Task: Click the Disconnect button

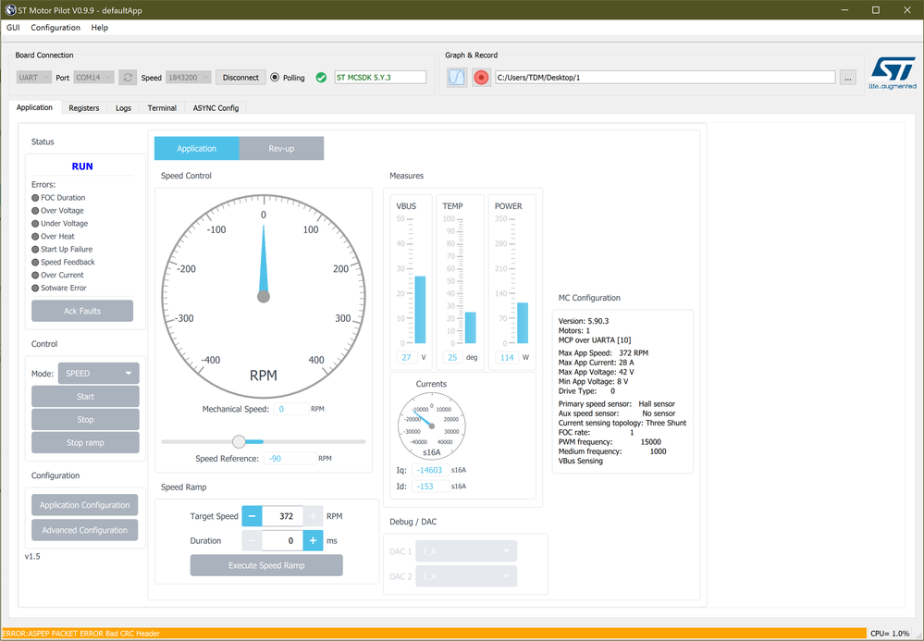Action: pos(240,77)
